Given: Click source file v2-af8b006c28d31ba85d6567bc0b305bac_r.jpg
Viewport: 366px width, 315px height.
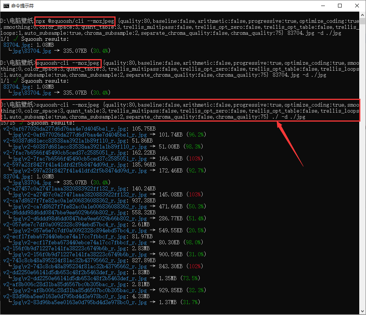Looking at the screenshot, I should tap(64, 284).
